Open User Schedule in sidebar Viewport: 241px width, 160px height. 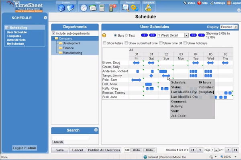pyautogui.click(x=17, y=32)
